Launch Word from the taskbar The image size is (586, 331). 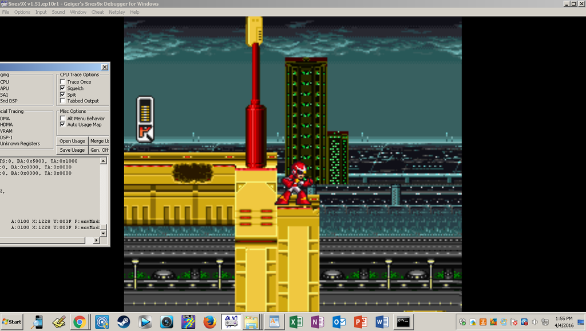pyautogui.click(x=382, y=322)
